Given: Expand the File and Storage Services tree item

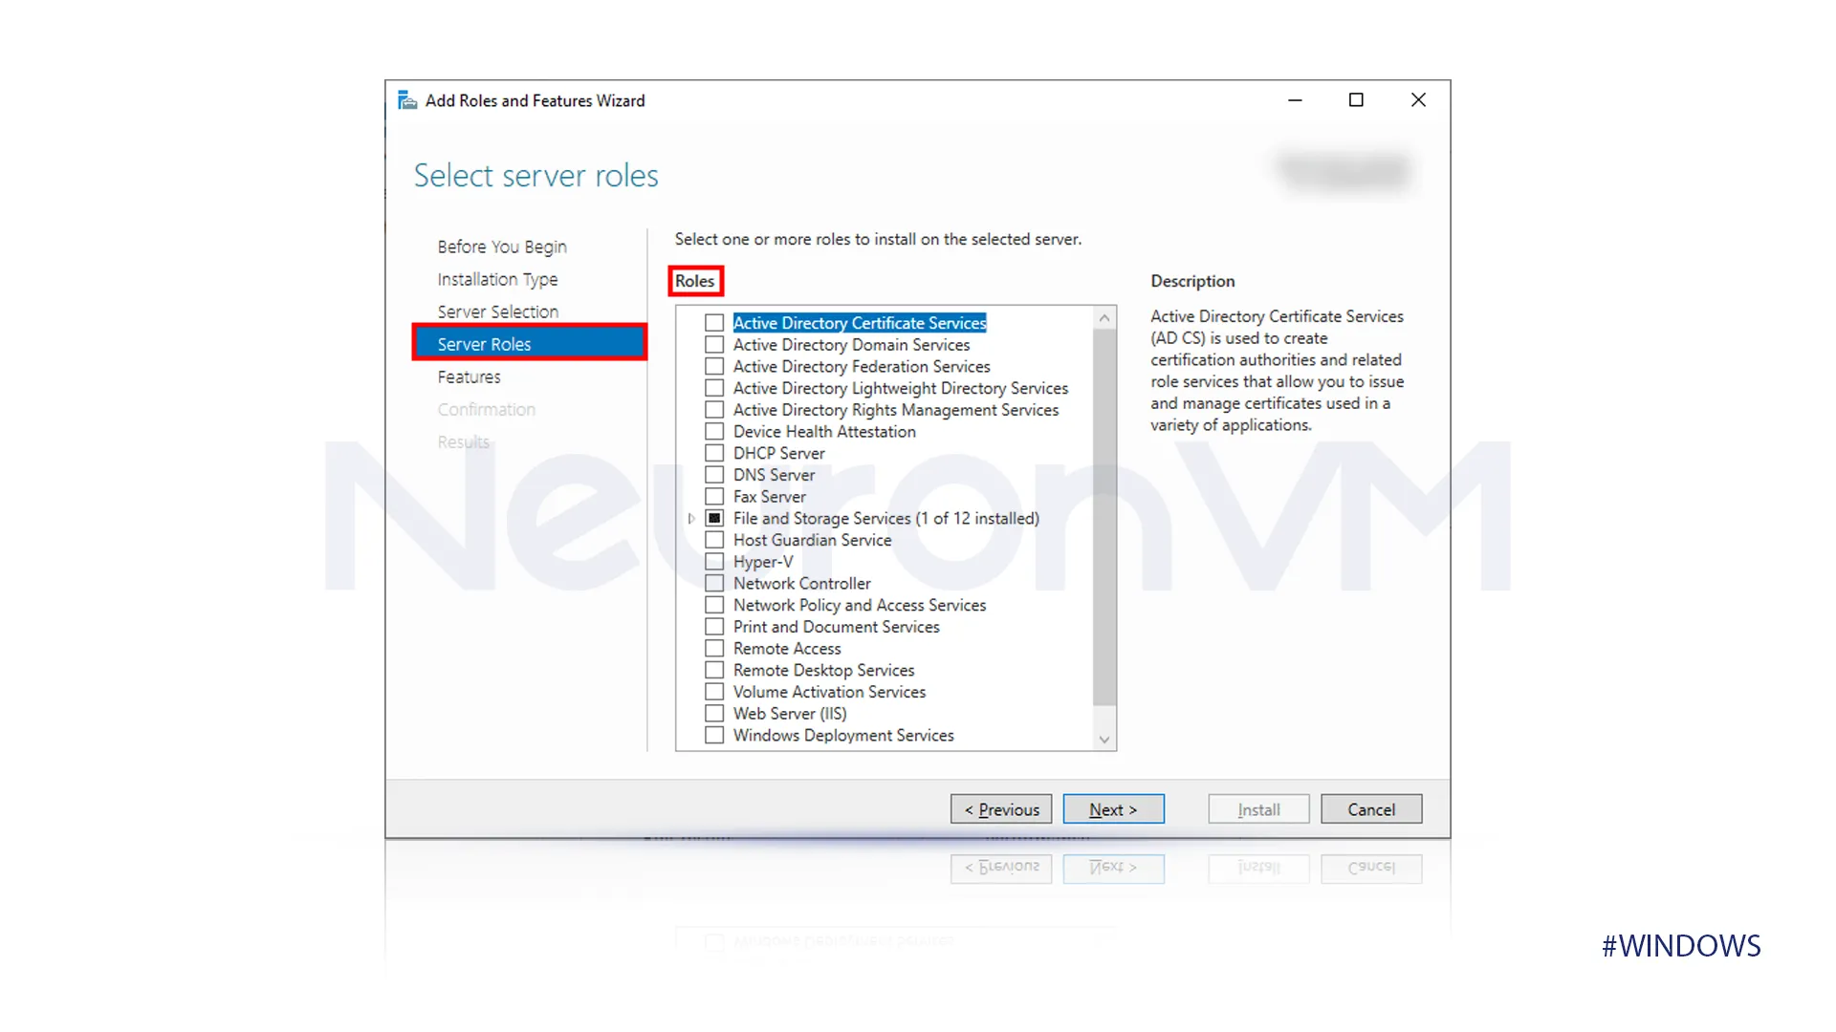Looking at the screenshot, I should [x=689, y=518].
